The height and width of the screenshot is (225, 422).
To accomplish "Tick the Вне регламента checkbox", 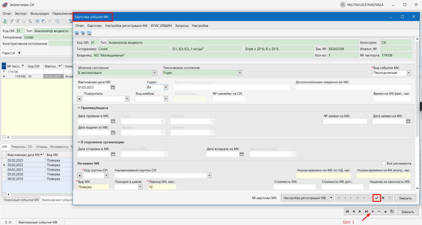I will pos(384,163).
